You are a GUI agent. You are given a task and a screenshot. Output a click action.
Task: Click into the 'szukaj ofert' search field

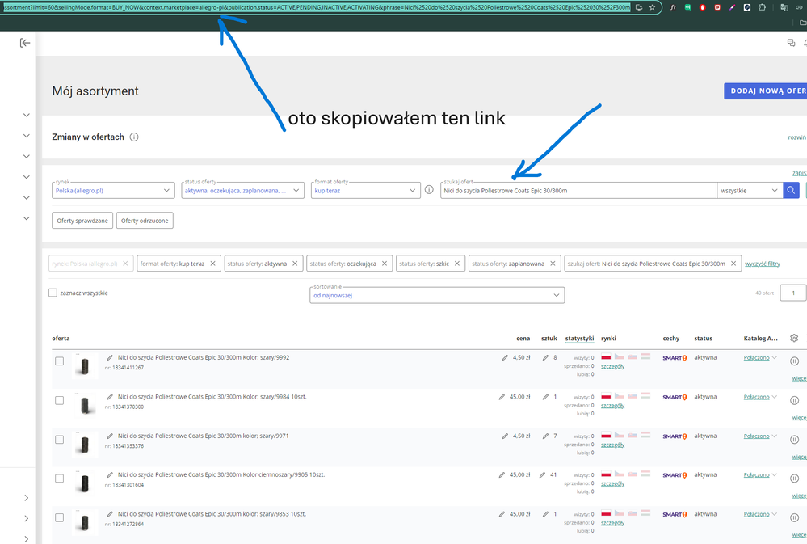tap(578, 191)
